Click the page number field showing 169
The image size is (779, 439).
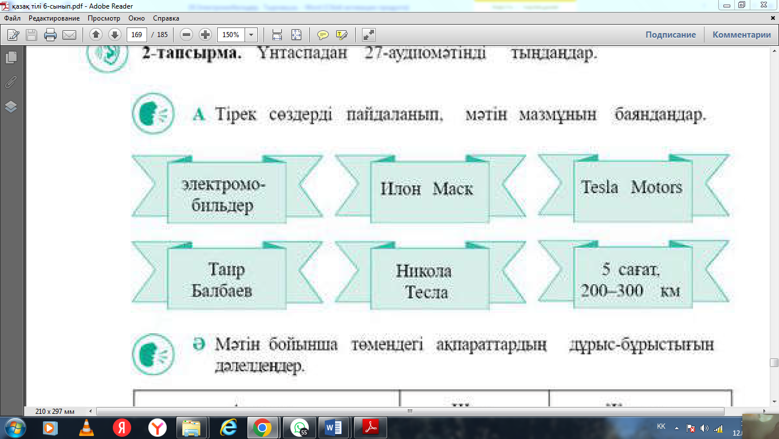pos(136,35)
